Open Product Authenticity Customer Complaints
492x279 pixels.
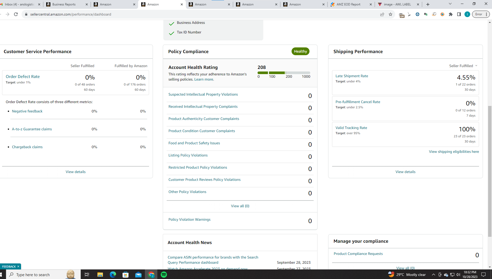tap(204, 119)
